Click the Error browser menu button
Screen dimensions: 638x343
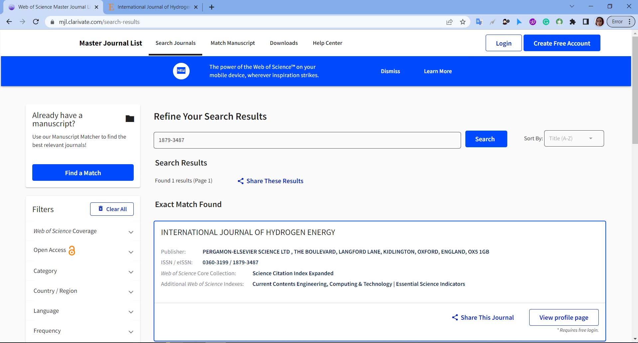point(621,22)
